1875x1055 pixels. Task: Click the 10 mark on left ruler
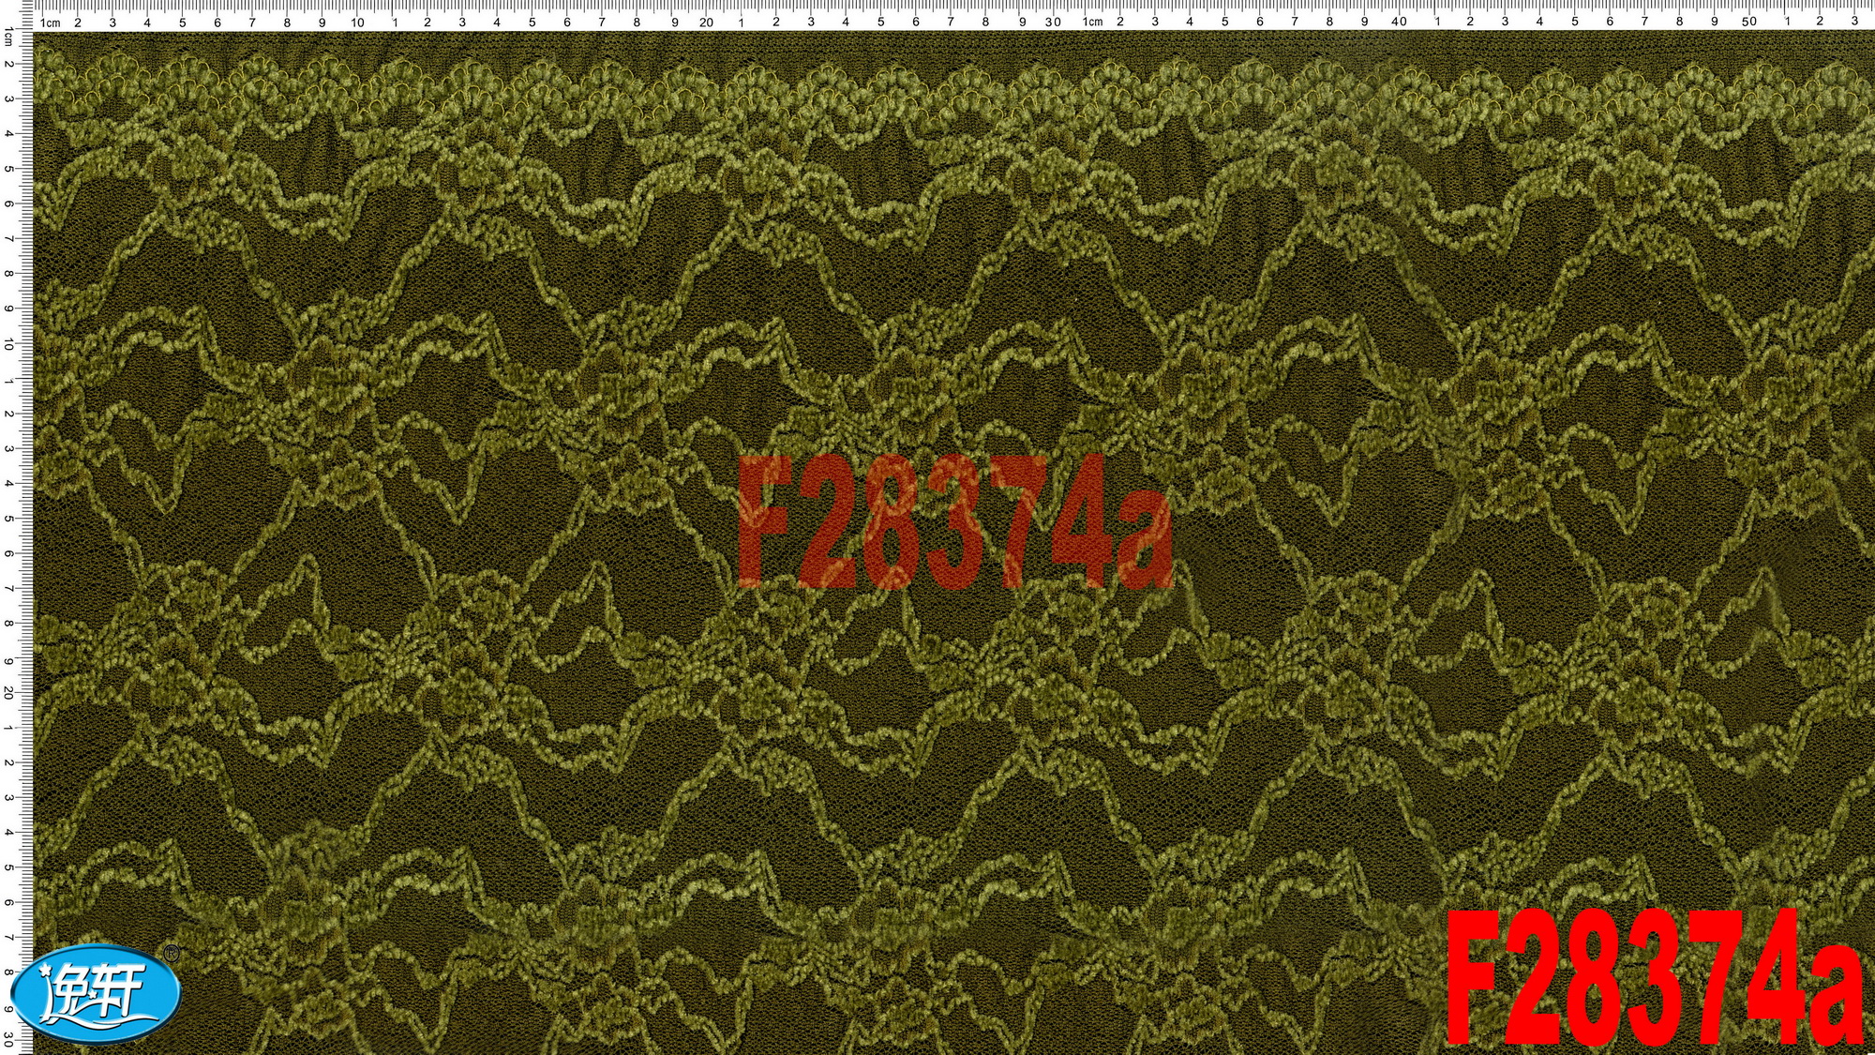pyautogui.click(x=9, y=345)
